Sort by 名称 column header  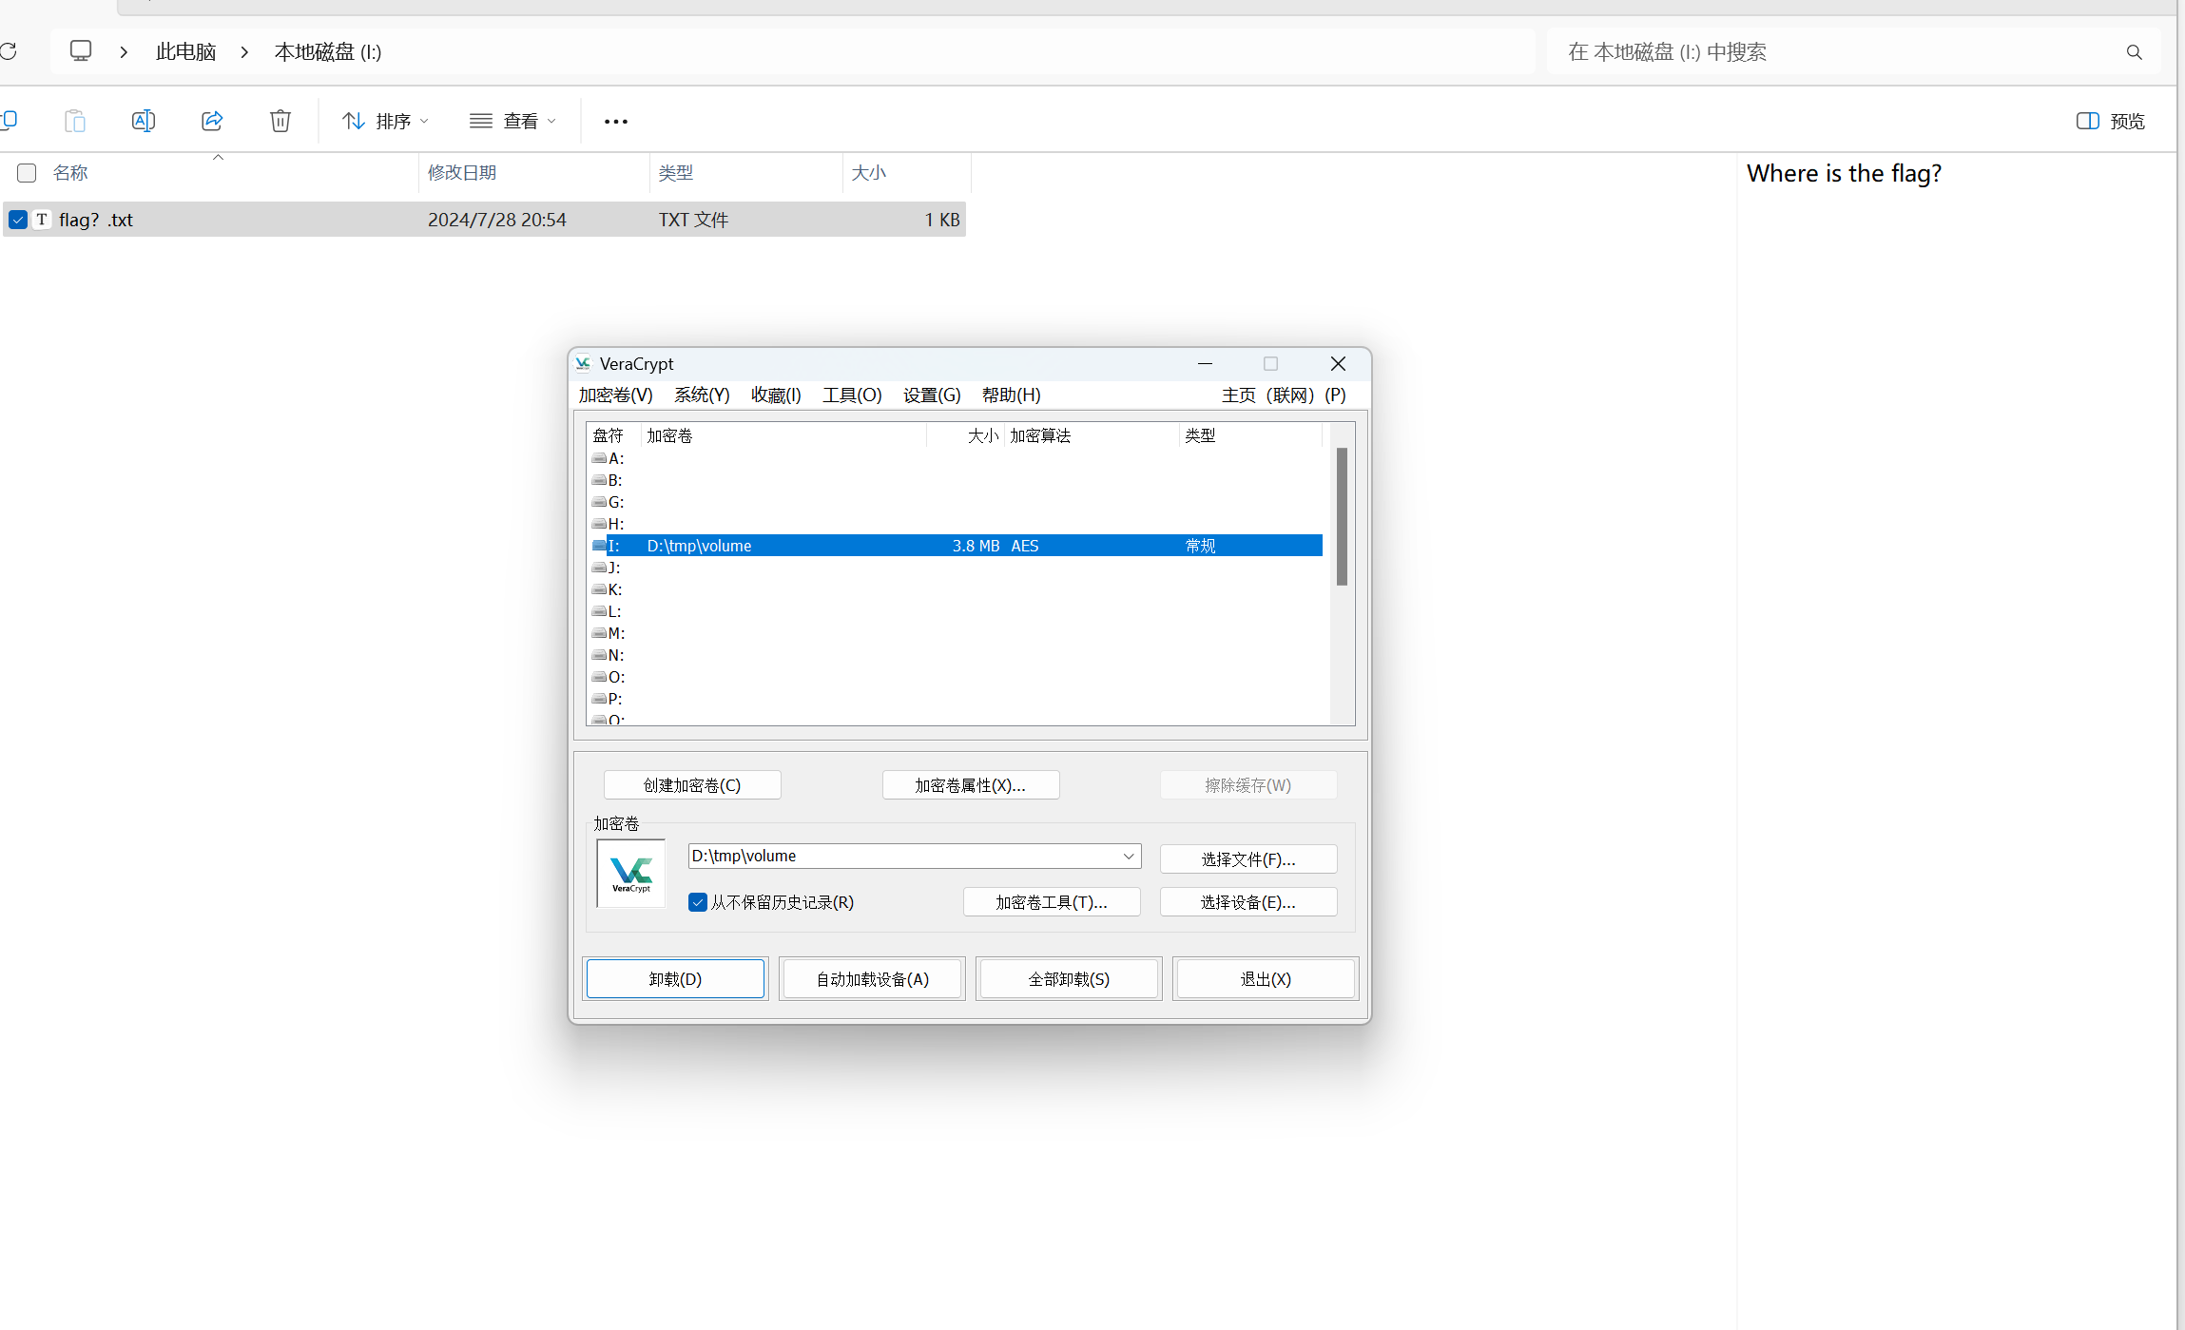70,173
